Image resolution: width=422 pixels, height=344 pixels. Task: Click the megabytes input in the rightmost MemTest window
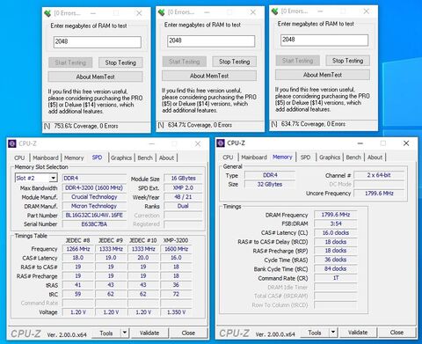(x=324, y=40)
